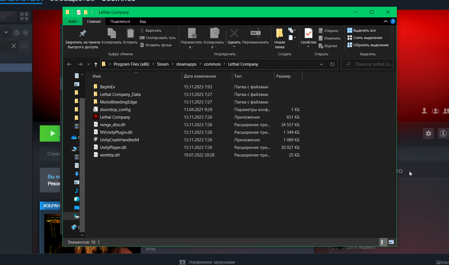Navigate to the Steam folder breadcrumb
449x265 pixels.
pyautogui.click(x=163, y=64)
